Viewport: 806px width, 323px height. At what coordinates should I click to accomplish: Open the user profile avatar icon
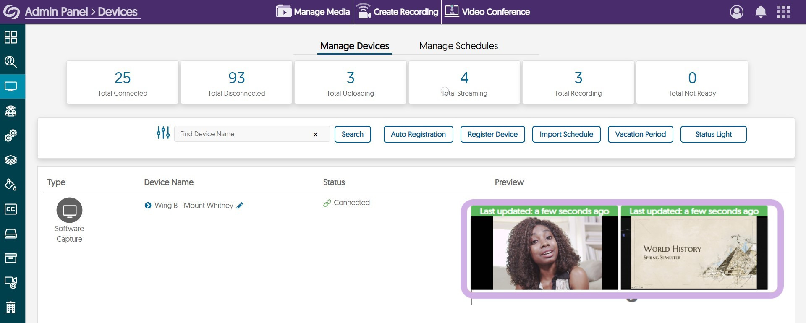coord(737,12)
